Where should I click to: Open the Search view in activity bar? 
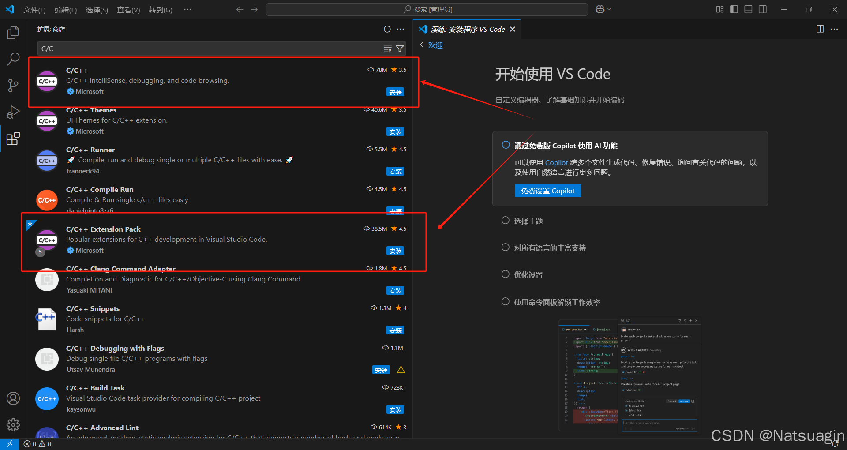[x=13, y=59]
